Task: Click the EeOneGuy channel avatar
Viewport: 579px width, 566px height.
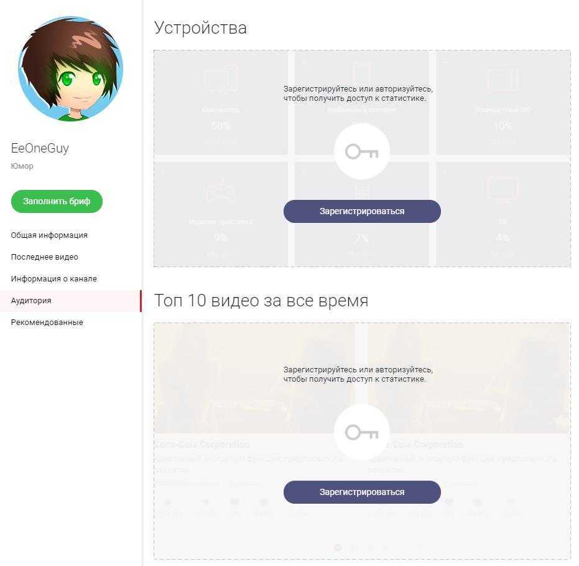Action: coord(70,68)
